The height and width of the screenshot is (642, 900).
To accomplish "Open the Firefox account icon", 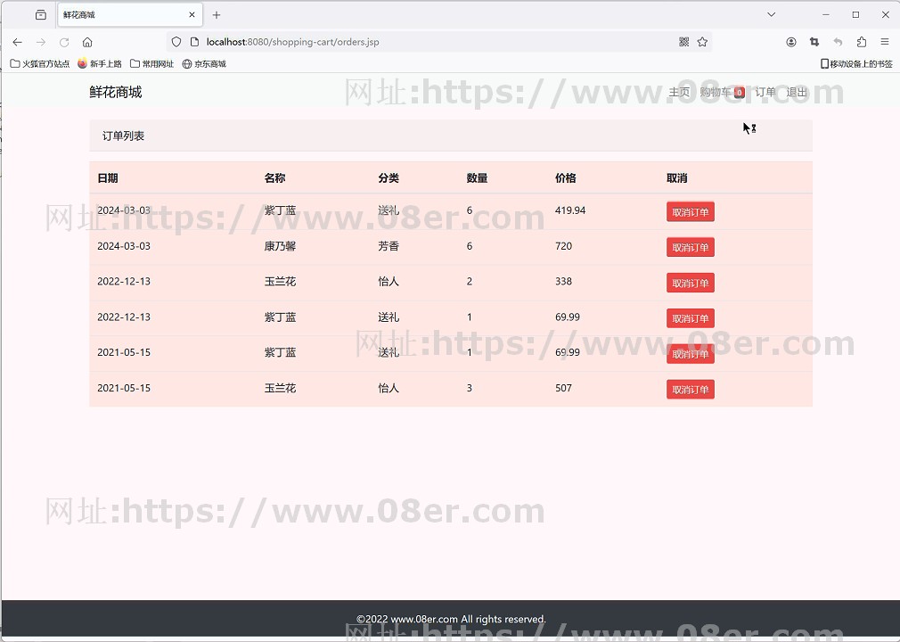I will coord(791,42).
